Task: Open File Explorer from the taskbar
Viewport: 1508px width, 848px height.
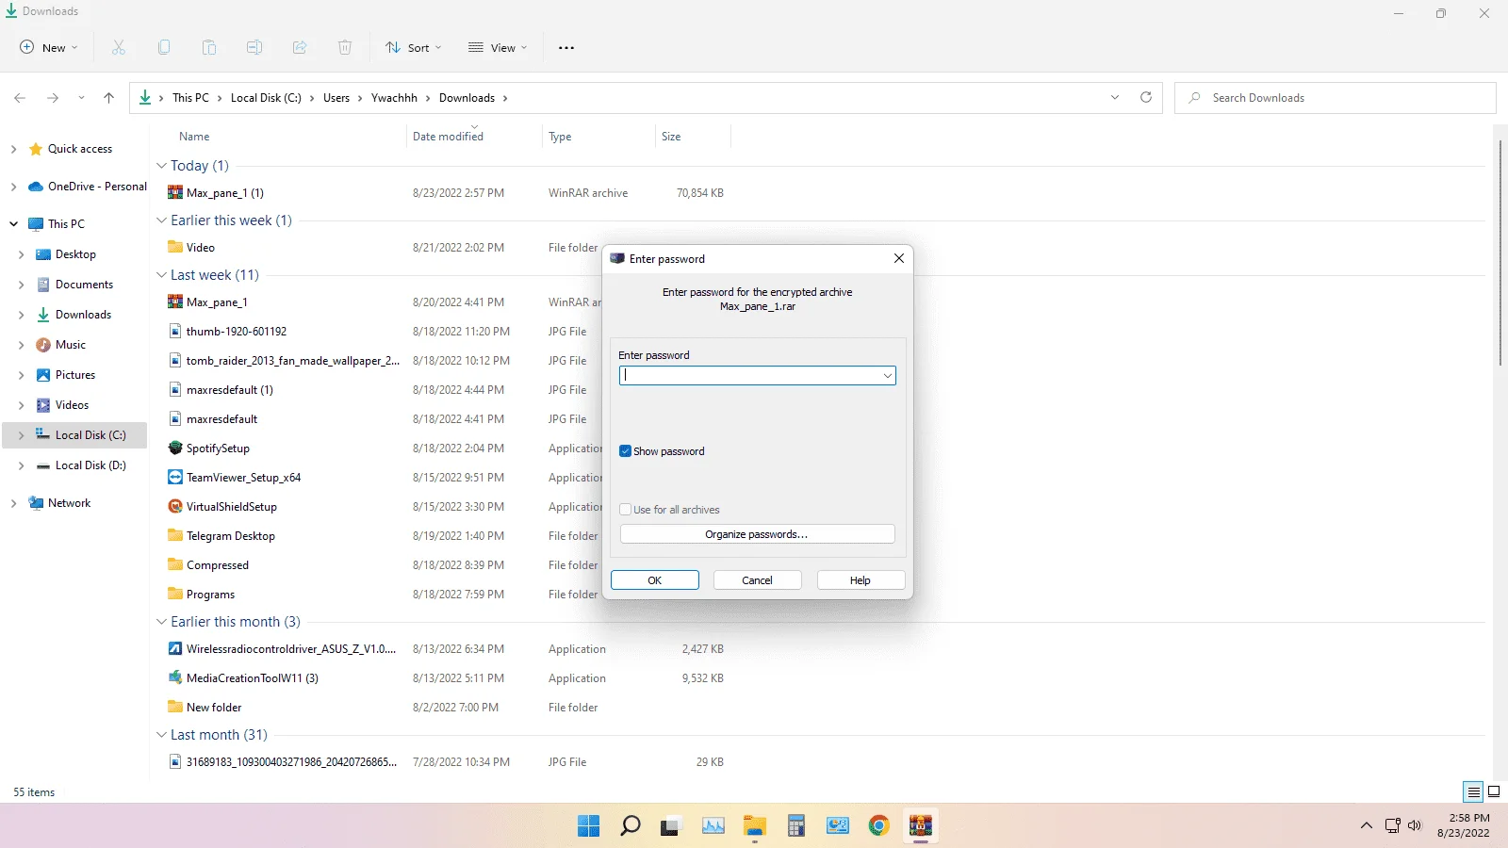Action: (755, 826)
